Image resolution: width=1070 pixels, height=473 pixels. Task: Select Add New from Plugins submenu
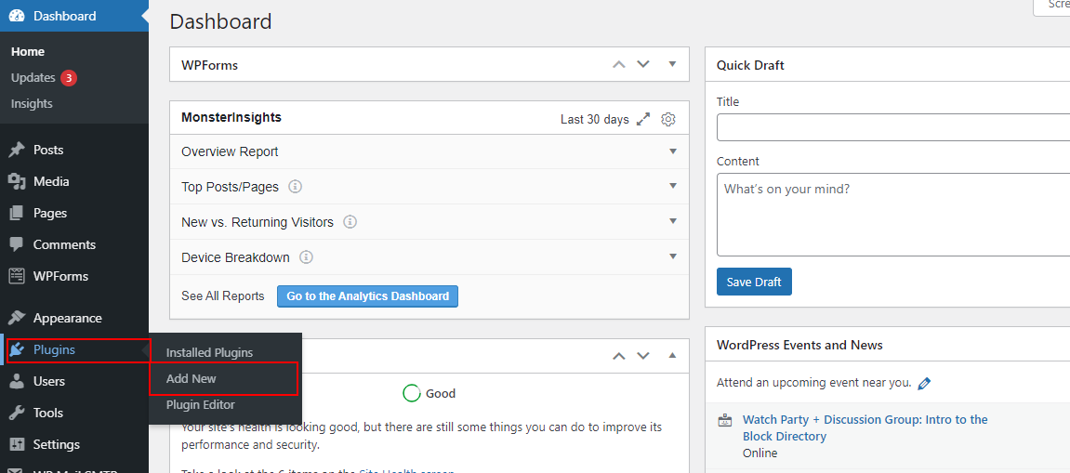click(x=192, y=378)
